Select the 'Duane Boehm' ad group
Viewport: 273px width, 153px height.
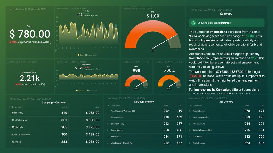click(x=144, y=130)
